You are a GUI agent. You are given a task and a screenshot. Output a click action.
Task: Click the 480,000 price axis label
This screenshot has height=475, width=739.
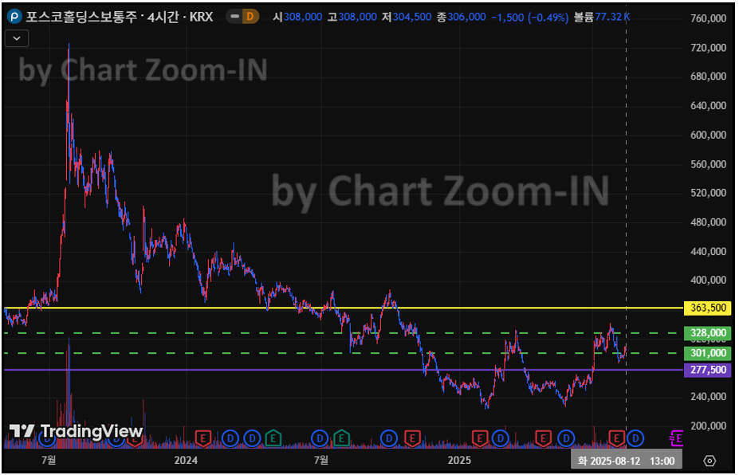point(708,222)
